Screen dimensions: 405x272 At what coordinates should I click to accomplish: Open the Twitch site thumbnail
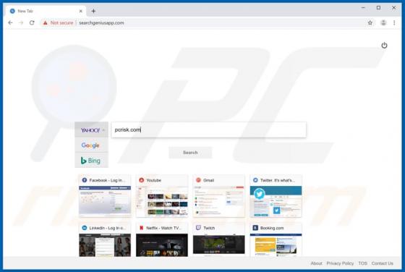219,245
